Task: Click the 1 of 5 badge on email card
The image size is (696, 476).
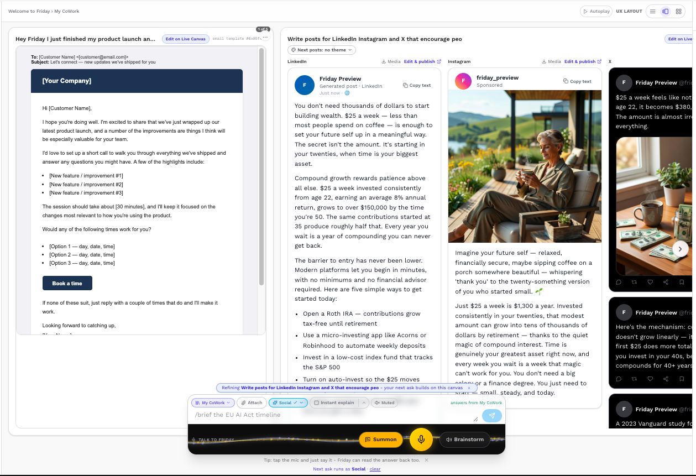Action: tap(263, 29)
